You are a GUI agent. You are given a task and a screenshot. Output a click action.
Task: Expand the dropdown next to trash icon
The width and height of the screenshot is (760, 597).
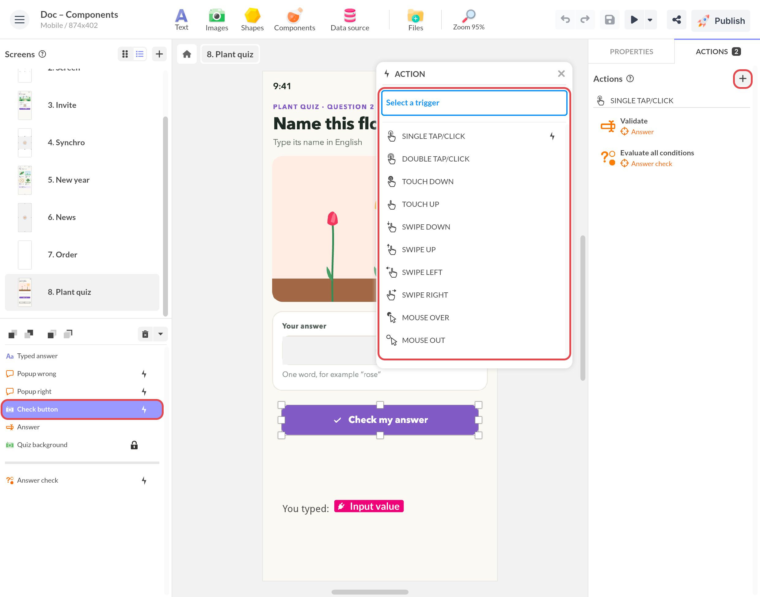pos(160,334)
